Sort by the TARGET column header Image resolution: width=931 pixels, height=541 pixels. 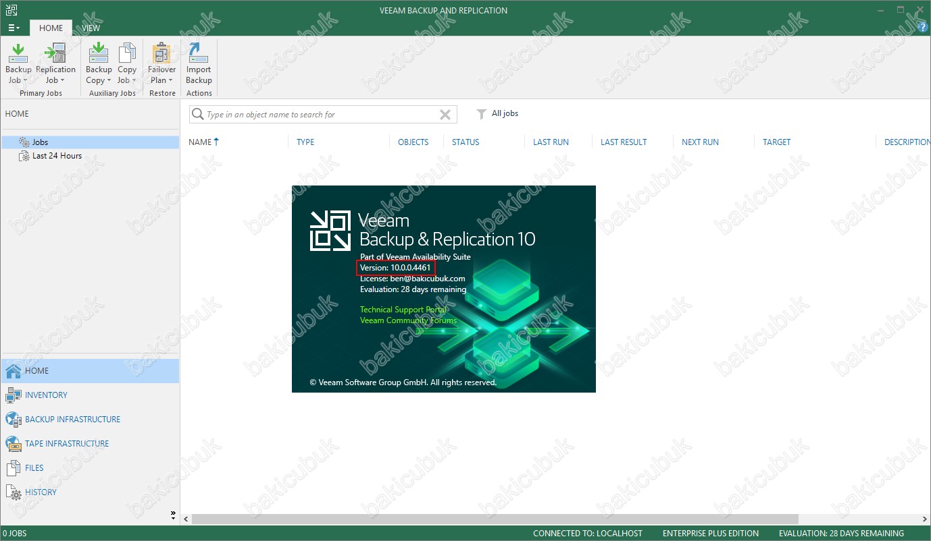point(776,142)
